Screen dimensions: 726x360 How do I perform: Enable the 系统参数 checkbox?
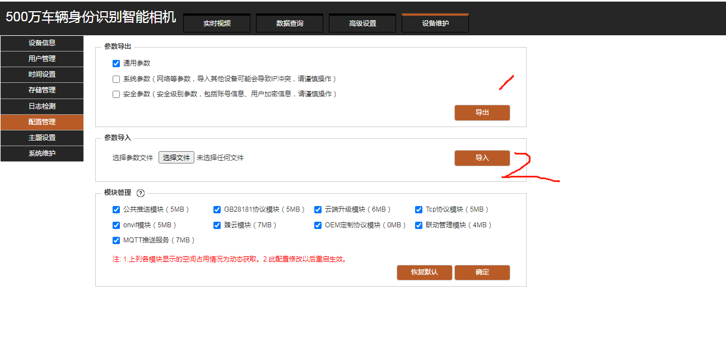pos(117,79)
